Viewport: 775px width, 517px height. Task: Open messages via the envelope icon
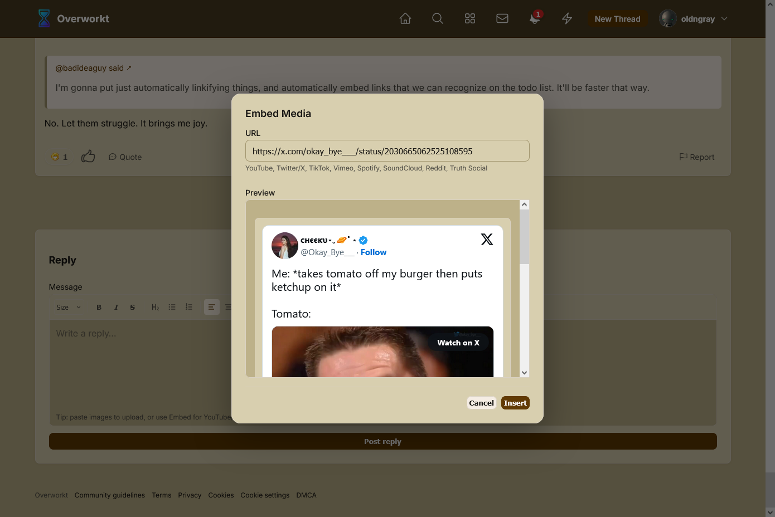[x=502, y=18]
